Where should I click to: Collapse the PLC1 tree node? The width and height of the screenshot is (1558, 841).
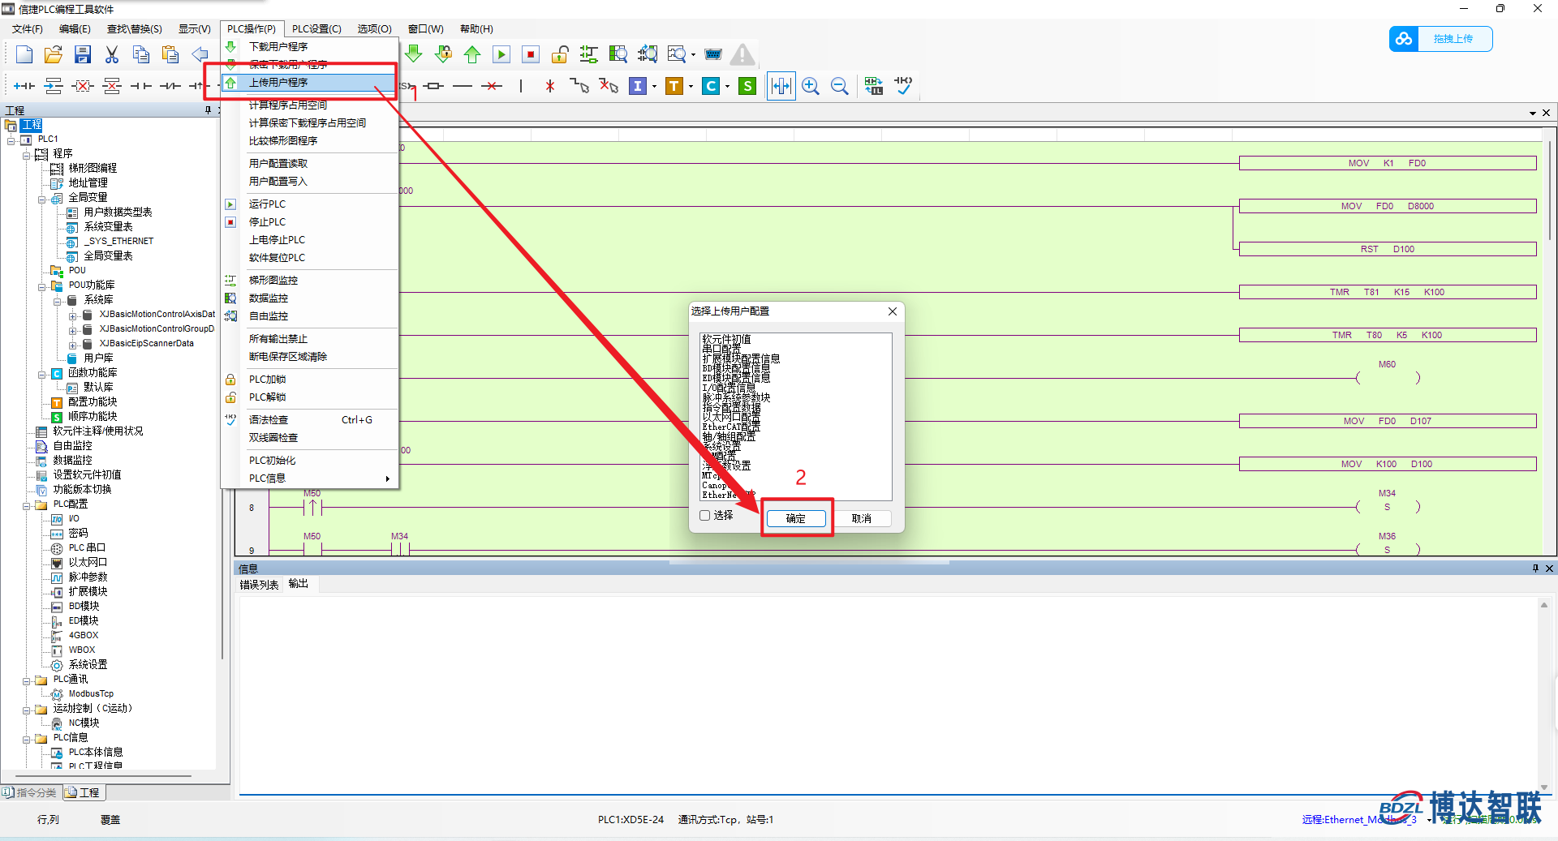click(x=11, y=140)
